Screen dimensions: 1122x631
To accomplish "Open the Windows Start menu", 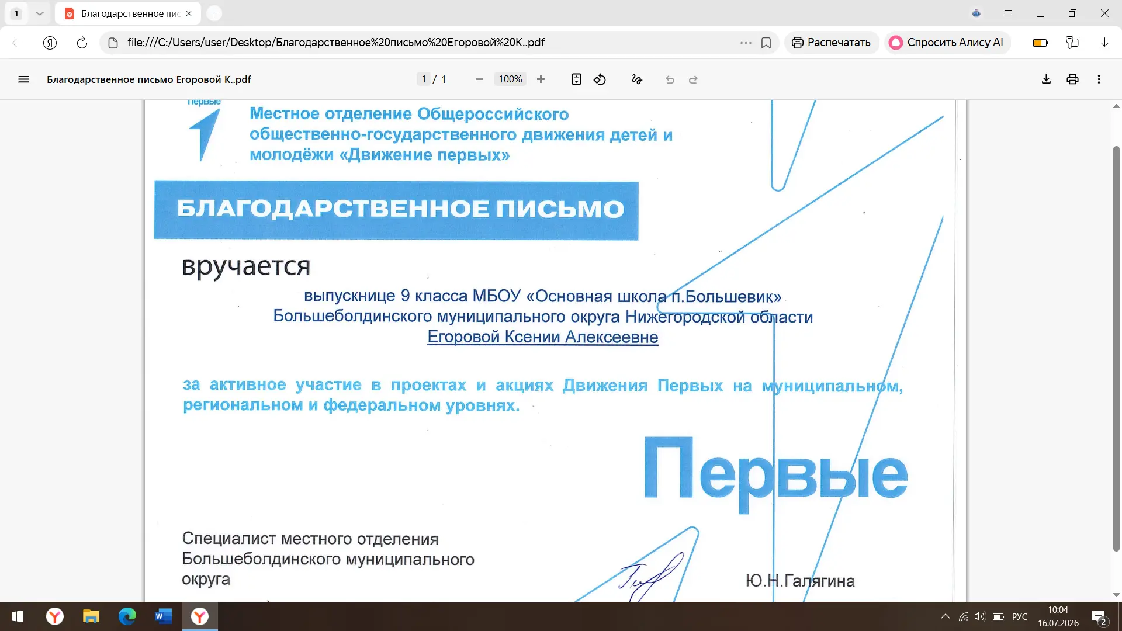I will (18, 616).
